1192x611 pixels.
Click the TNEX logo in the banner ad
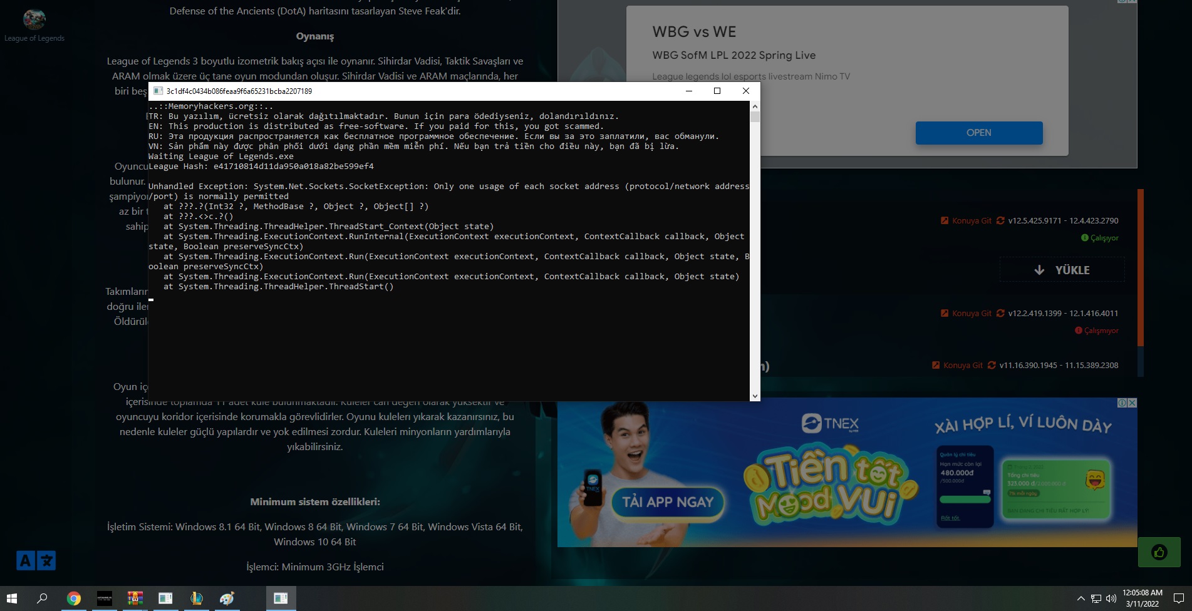(831, 424)
